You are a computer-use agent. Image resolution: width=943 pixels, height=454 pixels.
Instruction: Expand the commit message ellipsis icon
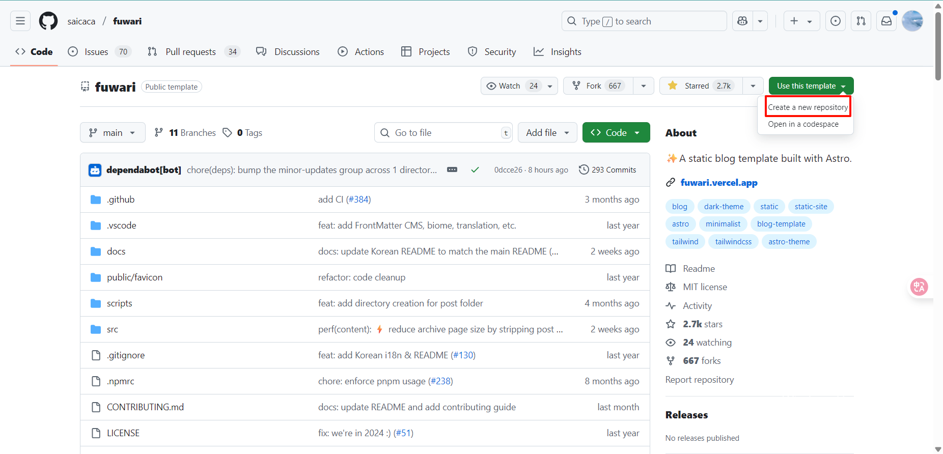click(452, 169)
